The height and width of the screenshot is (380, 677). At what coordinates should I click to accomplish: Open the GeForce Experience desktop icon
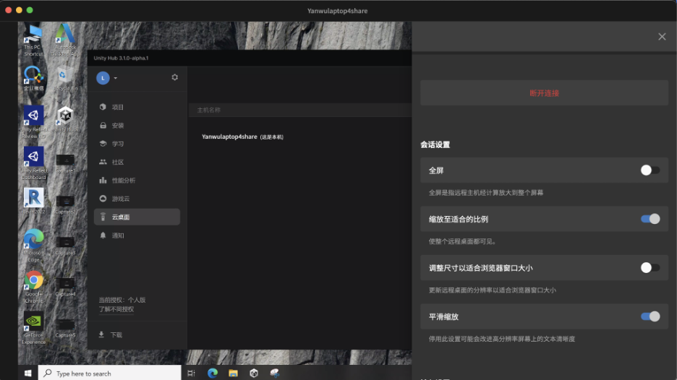(33, 328)
